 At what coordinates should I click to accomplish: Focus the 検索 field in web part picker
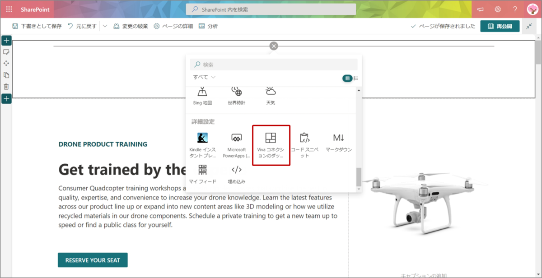(274, 65)
